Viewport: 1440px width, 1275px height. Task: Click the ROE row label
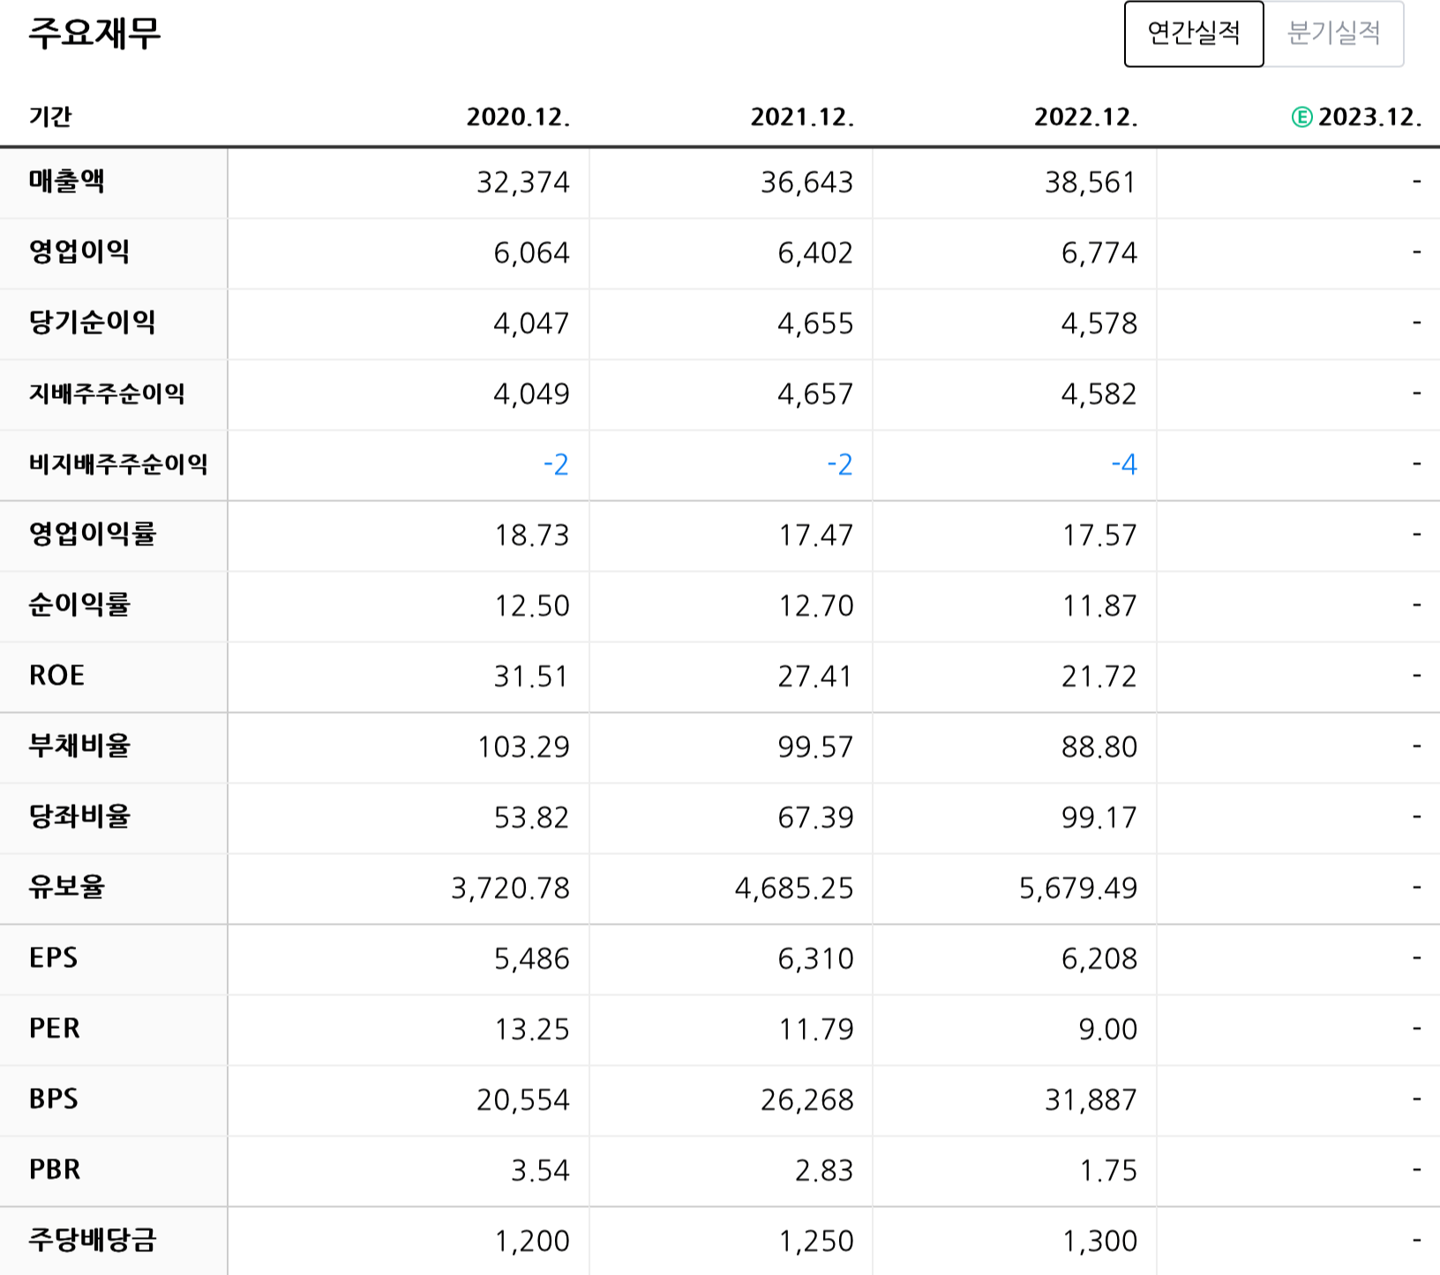coord(57,675)
